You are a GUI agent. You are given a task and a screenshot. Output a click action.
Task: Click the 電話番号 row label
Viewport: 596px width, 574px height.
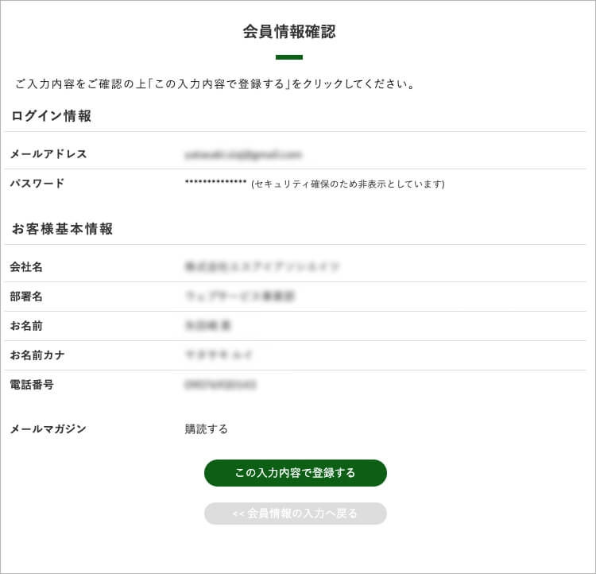pos(32,385)
